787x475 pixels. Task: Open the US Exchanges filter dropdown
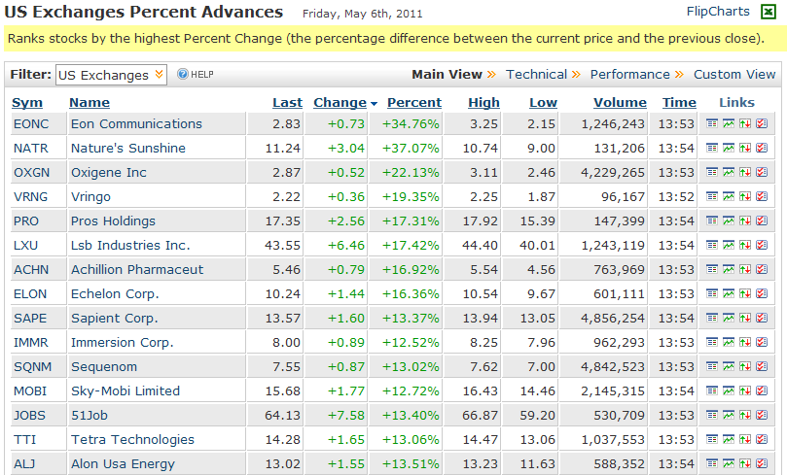click(x=111, y=75)
